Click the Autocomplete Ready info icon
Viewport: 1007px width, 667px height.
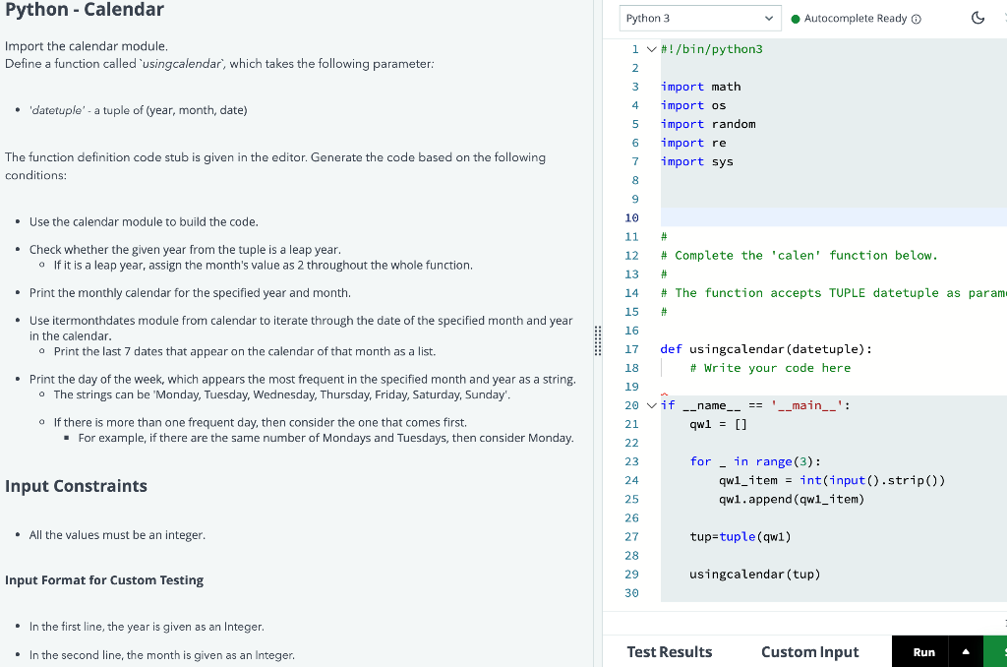(917, 19)
